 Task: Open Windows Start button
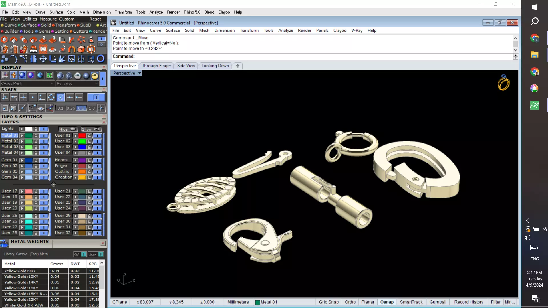pos(535,7)
